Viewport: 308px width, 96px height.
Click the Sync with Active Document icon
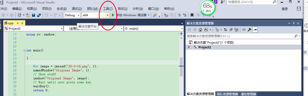[225, 30]
